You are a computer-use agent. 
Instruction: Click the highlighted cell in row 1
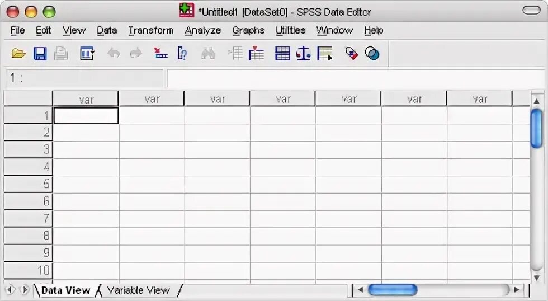(x=86, y=115)
